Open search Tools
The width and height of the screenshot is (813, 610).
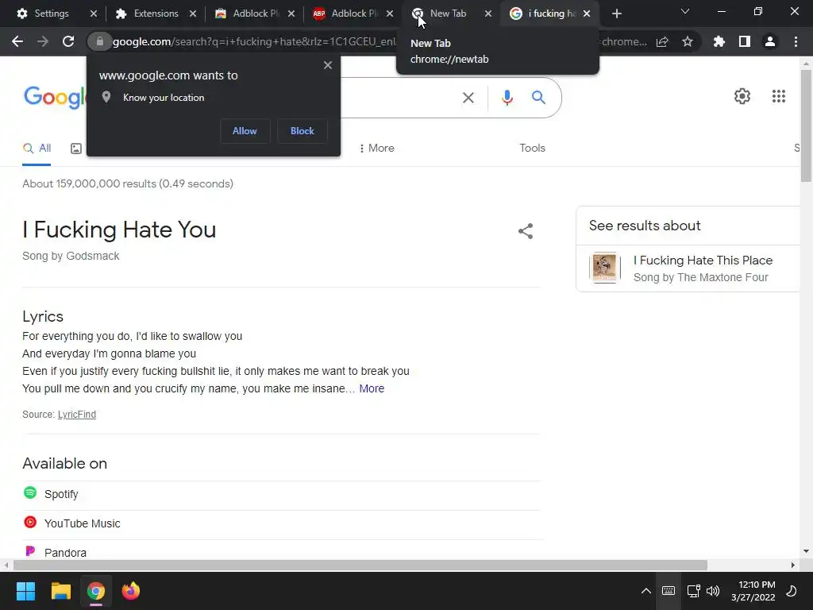tap(533, 149)
